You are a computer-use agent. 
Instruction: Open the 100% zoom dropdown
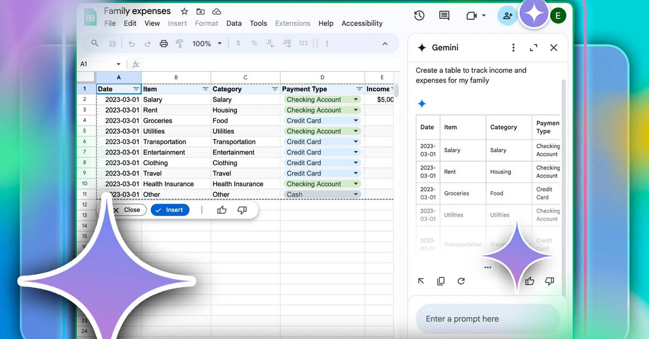pyautogui.click(x=207, y=43)
